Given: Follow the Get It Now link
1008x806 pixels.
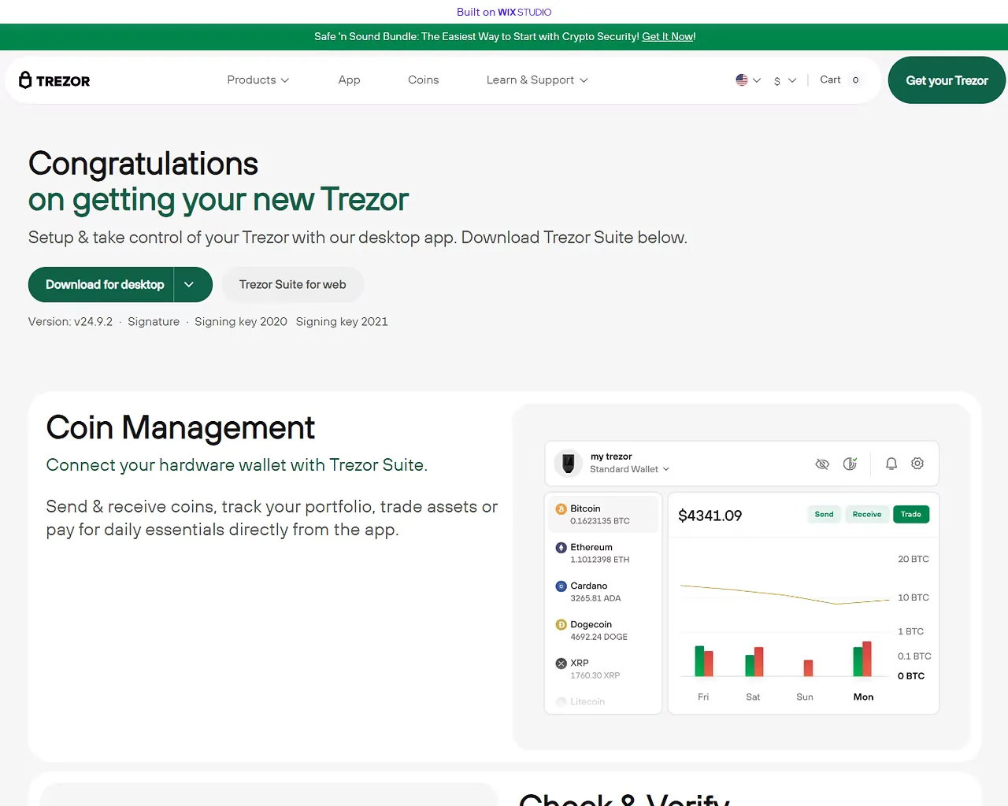Looking at the screenshot, I should pos(668,36).
